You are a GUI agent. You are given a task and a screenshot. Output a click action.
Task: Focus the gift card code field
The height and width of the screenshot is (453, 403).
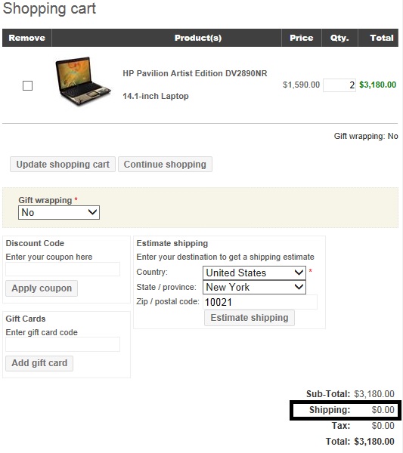click(x=63, y=344)
